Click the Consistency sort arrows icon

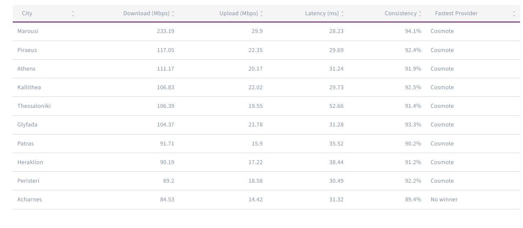(x=420, y=14)
